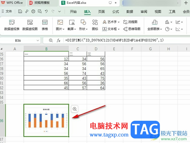Switch to the 审阅 ribbon tab
This screenshot has height=143, width=190.
(x=144, y=12)
